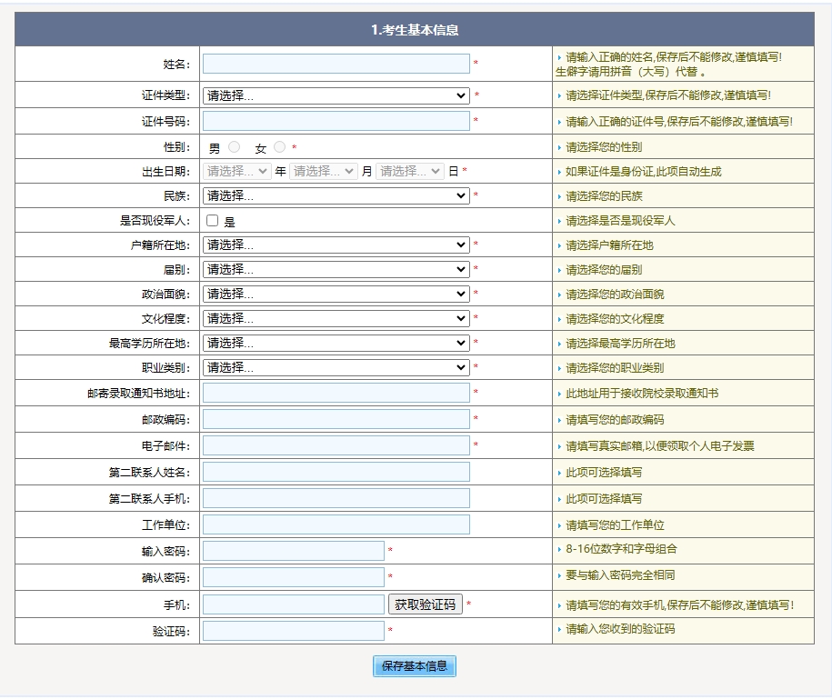
Task: Open the 职业类别 dropdown
Action: click(x=336, y=368)
